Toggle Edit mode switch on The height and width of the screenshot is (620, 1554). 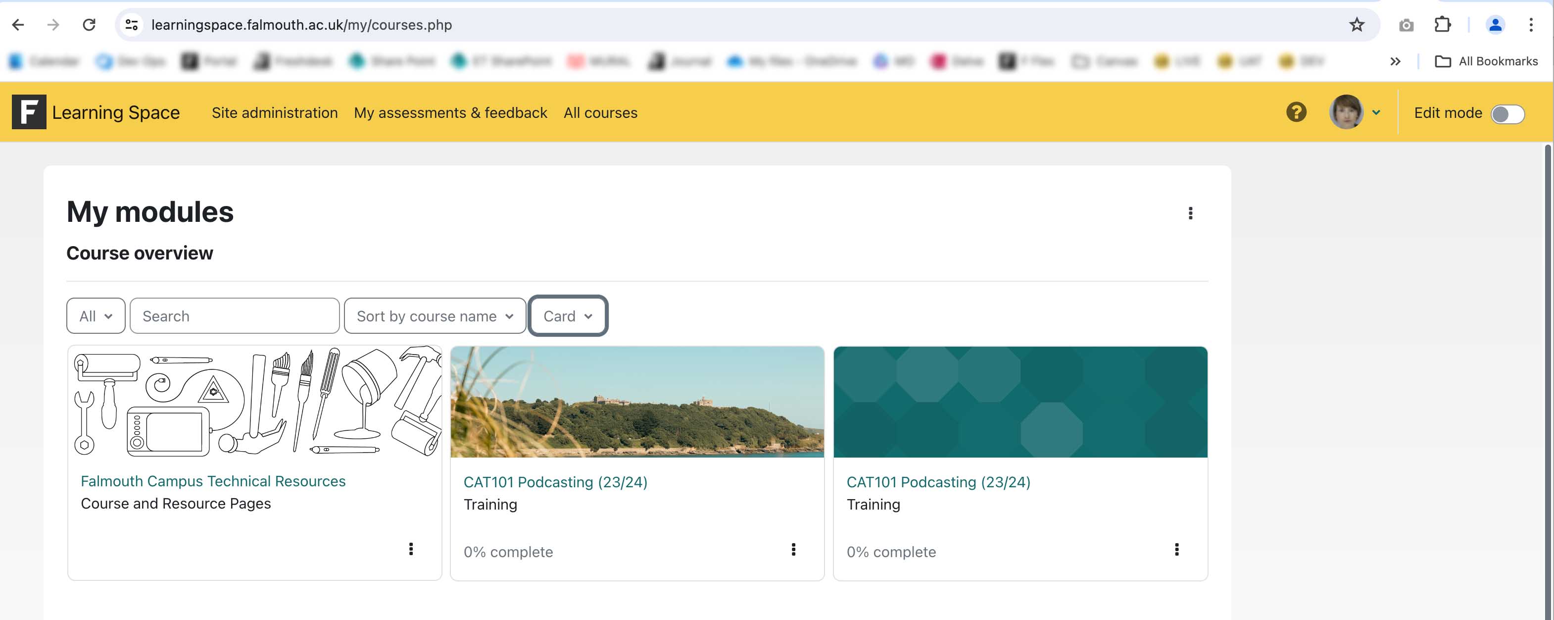click(1507, 113)
